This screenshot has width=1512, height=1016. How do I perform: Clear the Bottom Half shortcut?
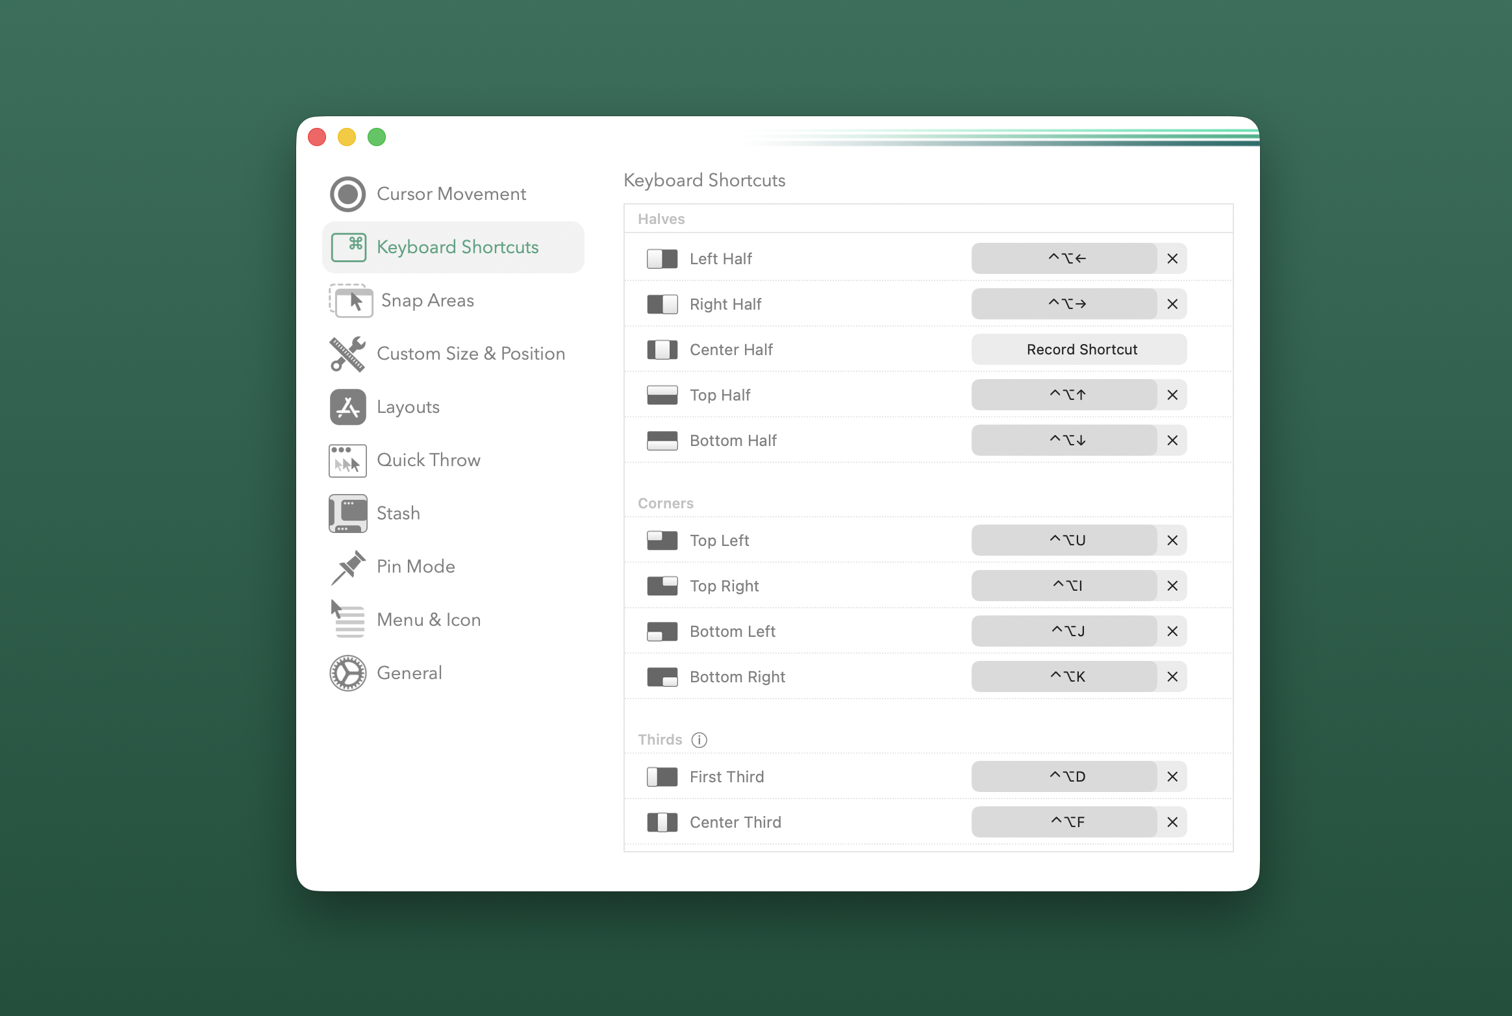(x=1172, y=440)
